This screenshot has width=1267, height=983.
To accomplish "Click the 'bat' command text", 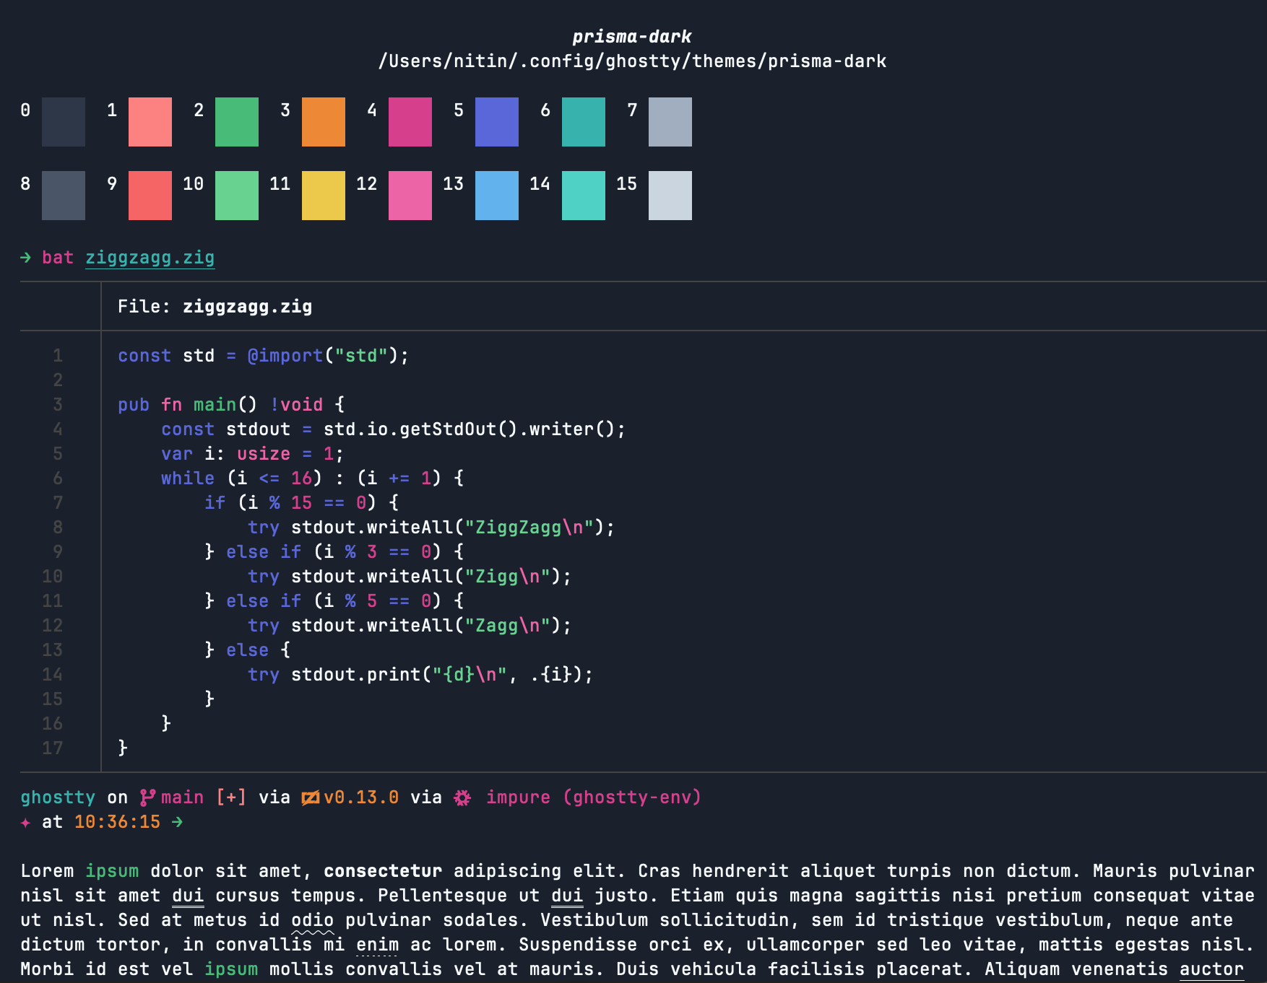I will pos(58,258).
